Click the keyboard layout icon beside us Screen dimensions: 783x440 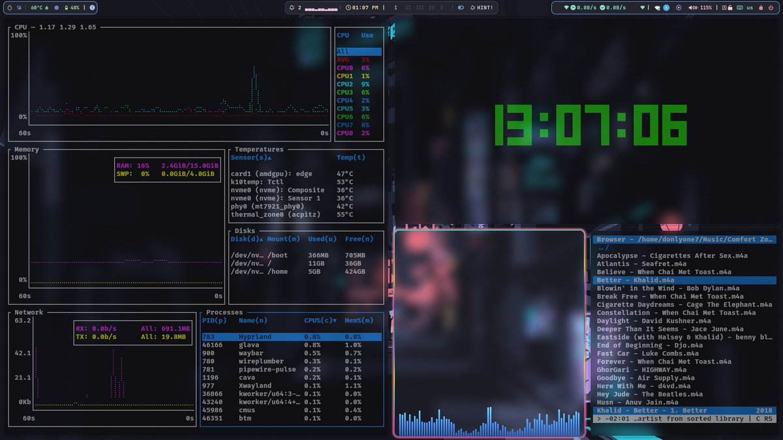click(740, 8)
